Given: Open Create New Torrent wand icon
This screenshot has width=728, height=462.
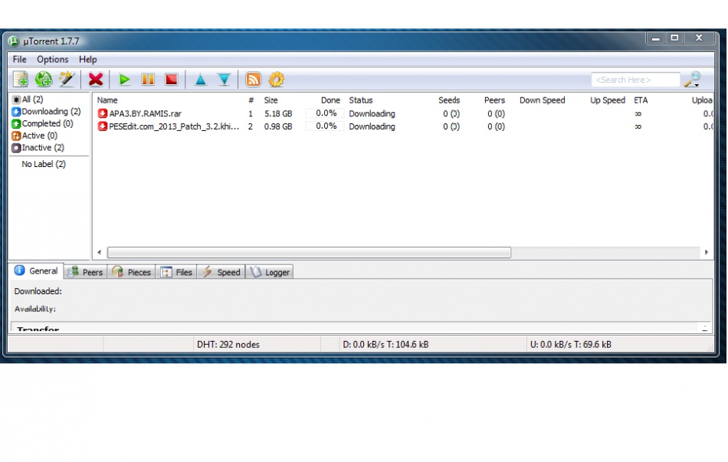Looking at the screenshot, I should pyautogui.click(x=67, y=80).
